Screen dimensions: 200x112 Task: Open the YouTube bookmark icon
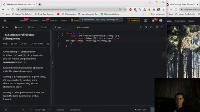point(58,14)
